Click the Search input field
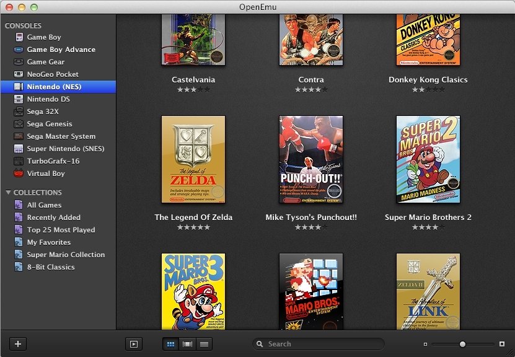This screenshot has width=515, height=357. [x=319, y=344]
